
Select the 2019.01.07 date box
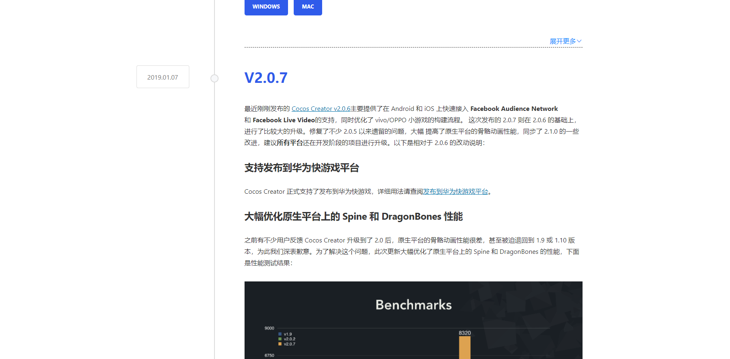pos(163,77)
